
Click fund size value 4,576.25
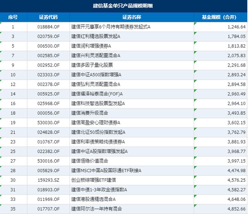coord(236,180)
